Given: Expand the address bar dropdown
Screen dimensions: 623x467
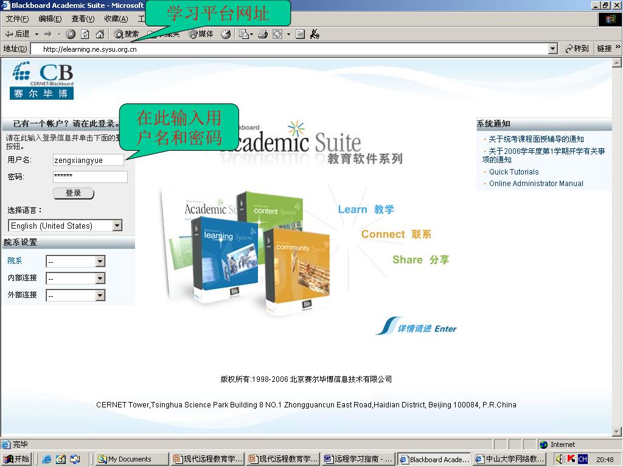Looking at the screenshot, I should pos(552,49).
